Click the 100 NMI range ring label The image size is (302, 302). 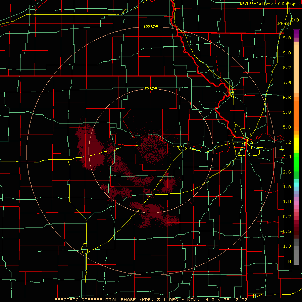tap(151, 27)
